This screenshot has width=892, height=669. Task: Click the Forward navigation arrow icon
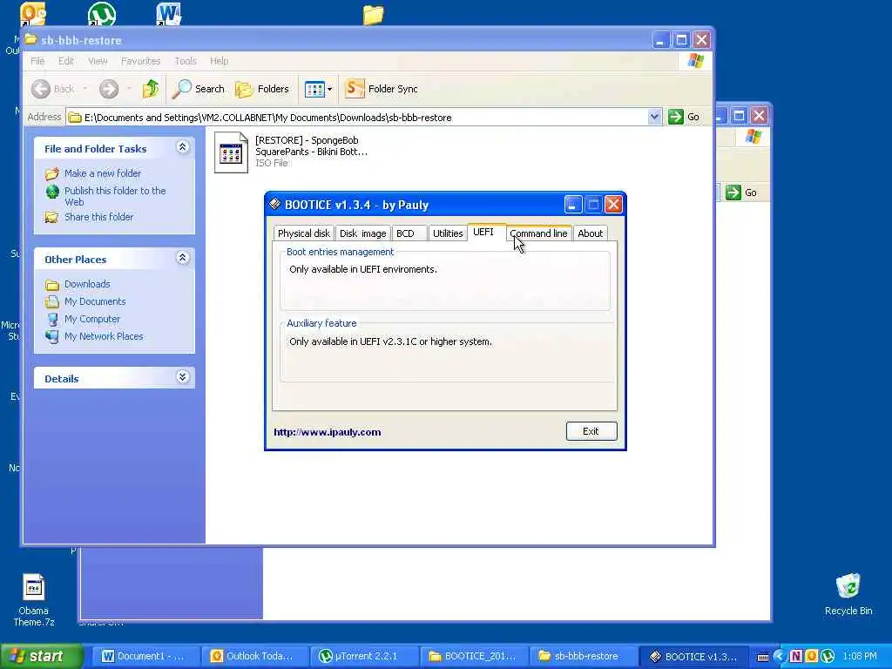109,89
